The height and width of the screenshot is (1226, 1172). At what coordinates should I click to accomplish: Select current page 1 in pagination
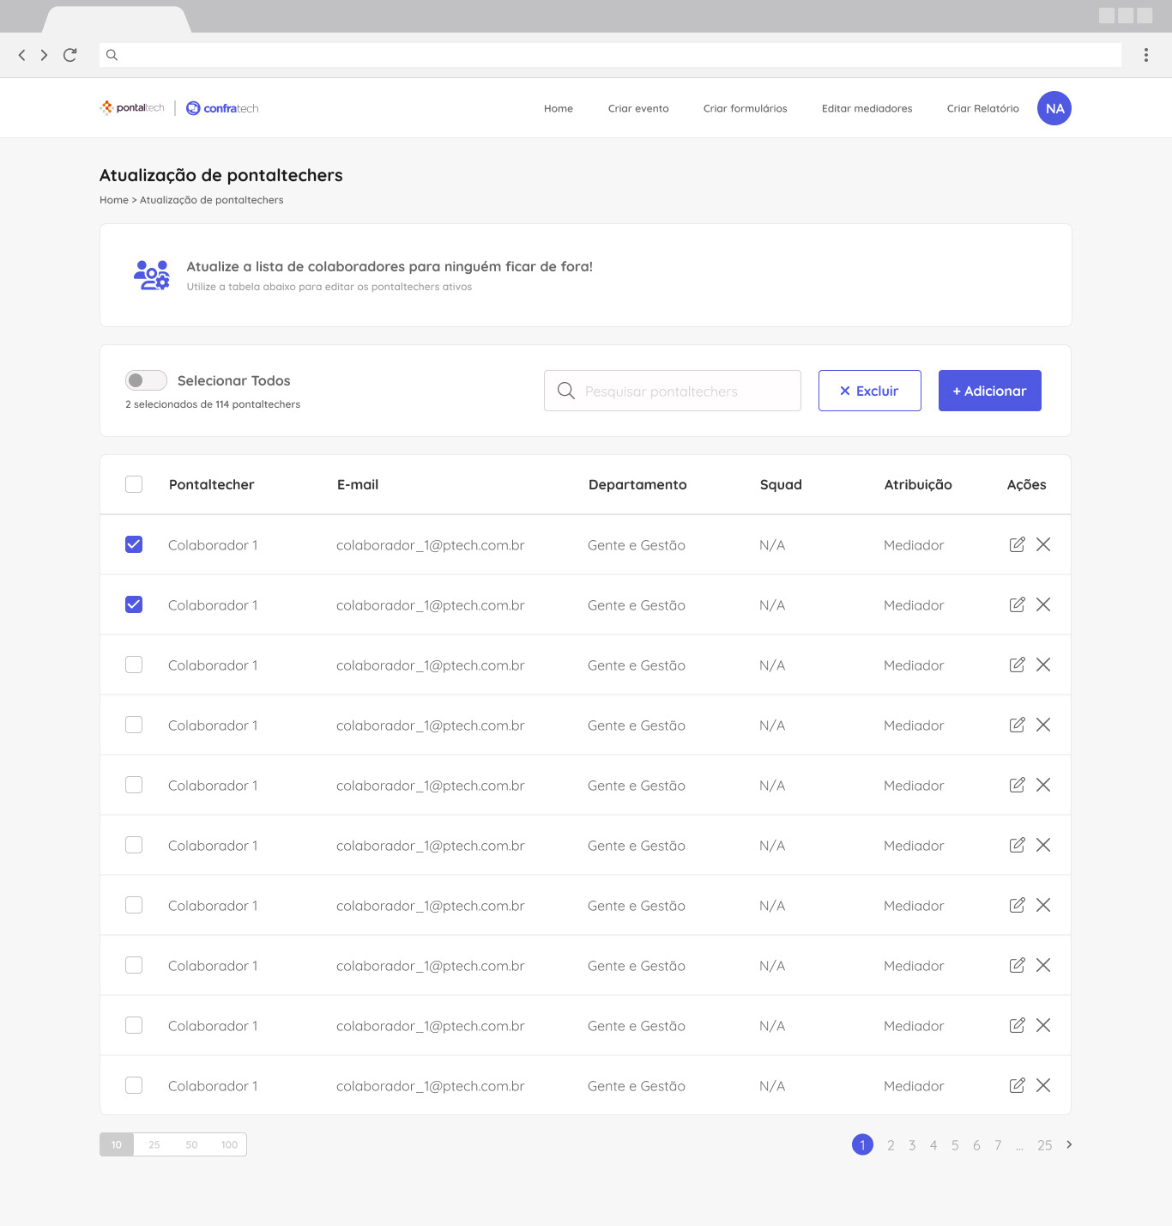coord(862,1144)
